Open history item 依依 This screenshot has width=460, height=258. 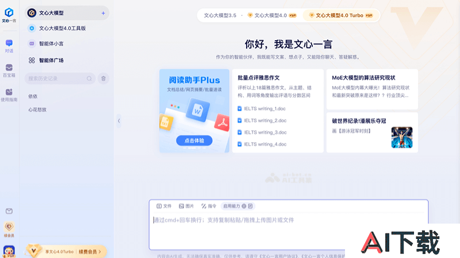[33, 96]
